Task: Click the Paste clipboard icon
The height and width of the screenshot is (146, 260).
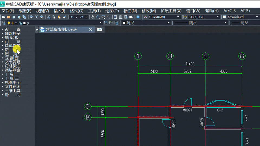Action: [59, 17]
